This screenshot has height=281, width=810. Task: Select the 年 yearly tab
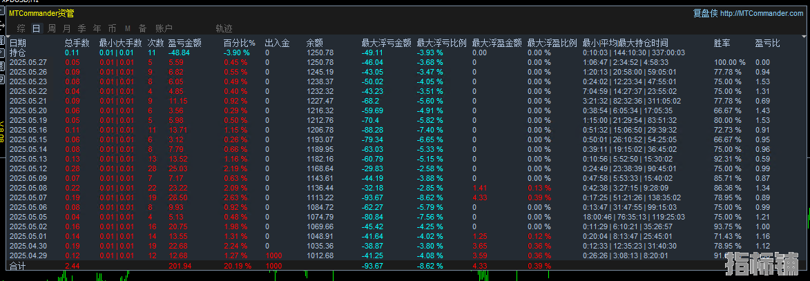[x=97, y=28]
